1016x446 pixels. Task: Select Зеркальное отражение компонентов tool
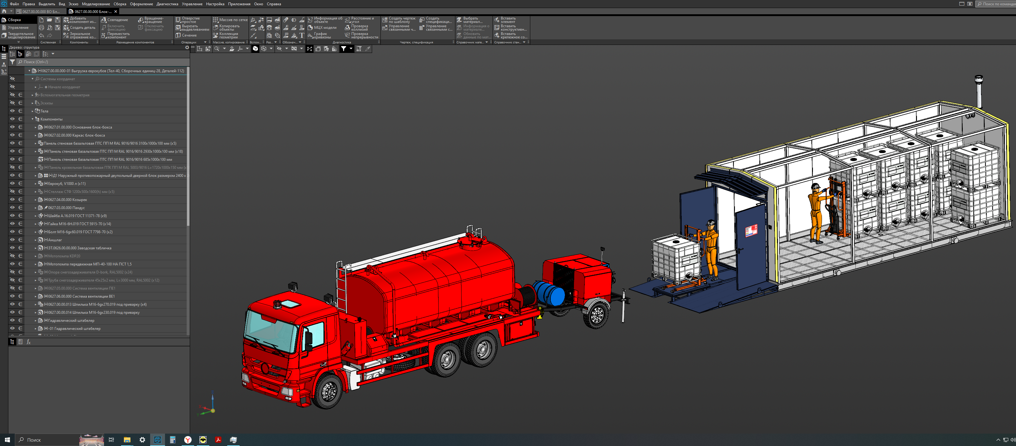point(66,36)
